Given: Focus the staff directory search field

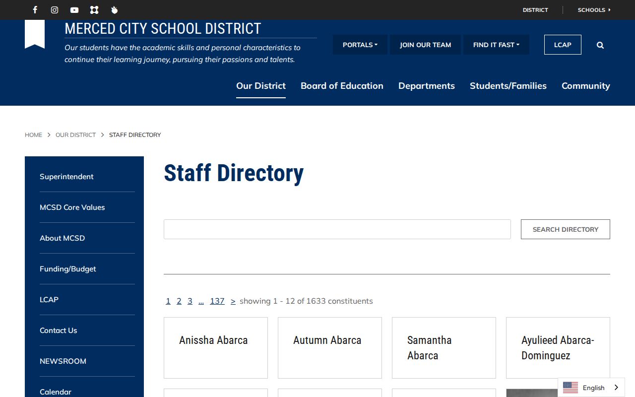Looking at the screenshot, I should [x=337, y=229].
